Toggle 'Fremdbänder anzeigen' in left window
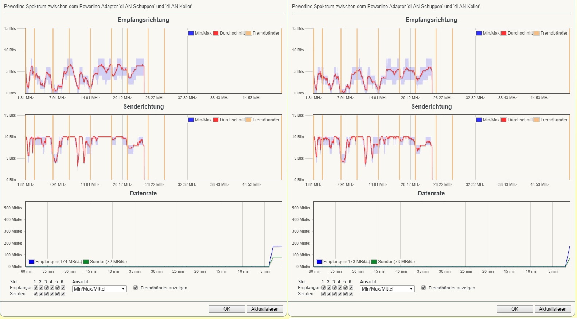 (x=136, y=288)
